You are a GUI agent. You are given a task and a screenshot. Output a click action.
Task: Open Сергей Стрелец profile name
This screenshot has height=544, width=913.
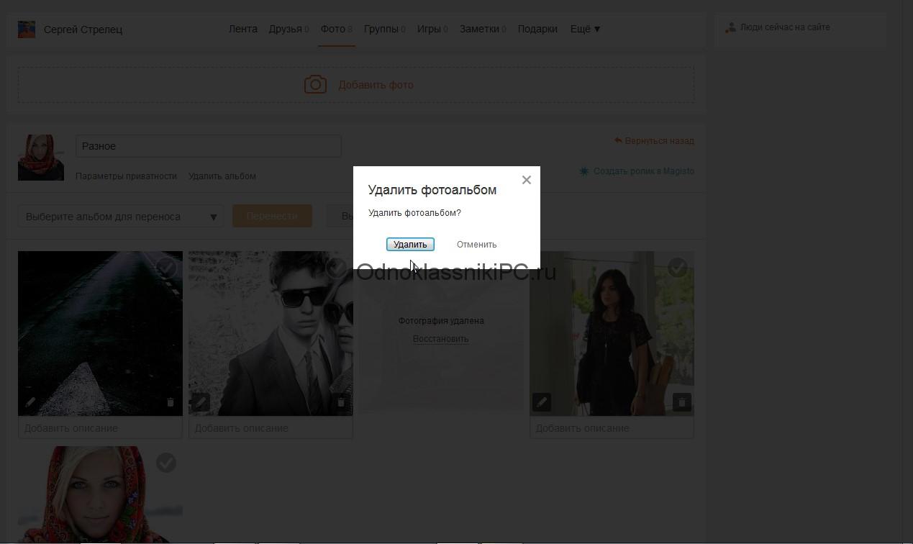[83, 30]
